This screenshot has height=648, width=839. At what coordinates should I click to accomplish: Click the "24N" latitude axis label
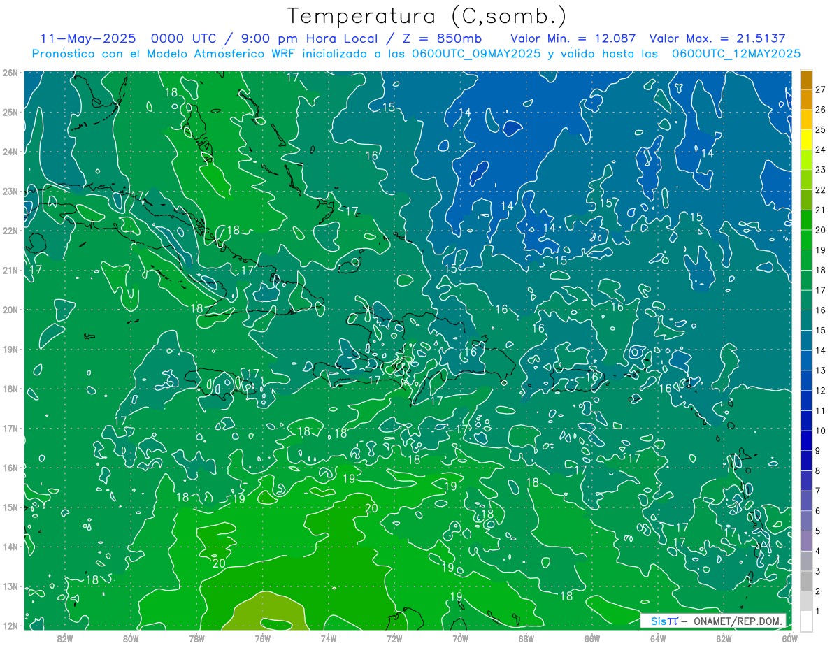coord(10,152)
